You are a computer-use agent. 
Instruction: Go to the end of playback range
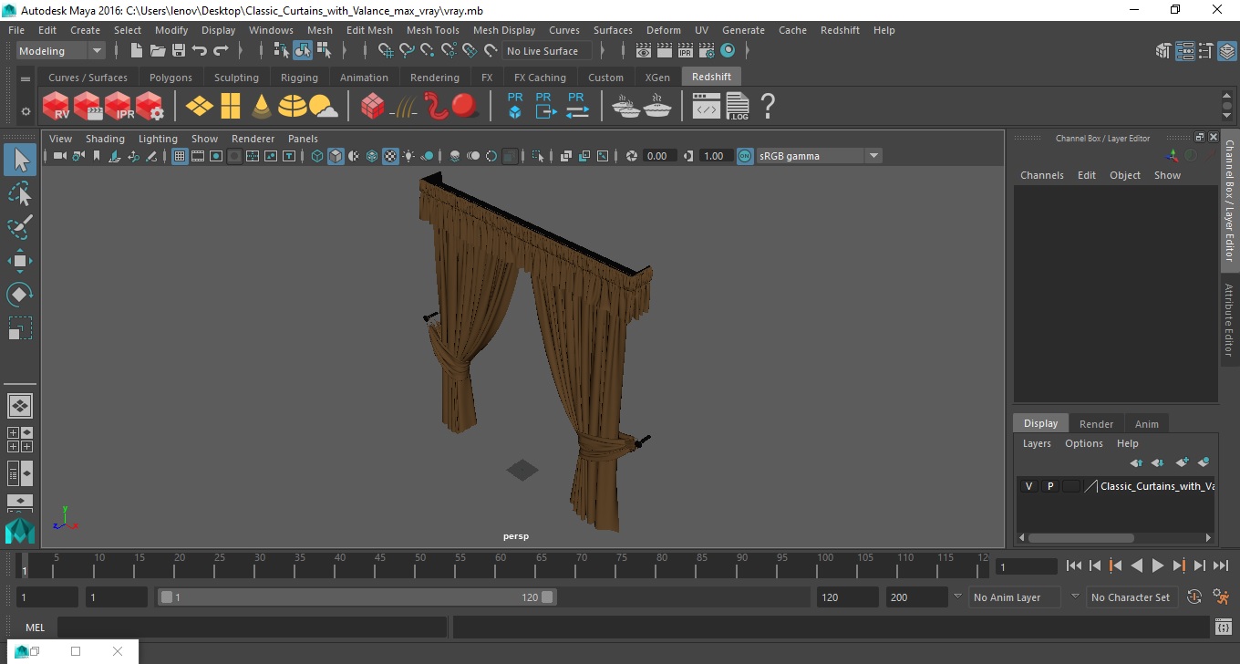1220,566
